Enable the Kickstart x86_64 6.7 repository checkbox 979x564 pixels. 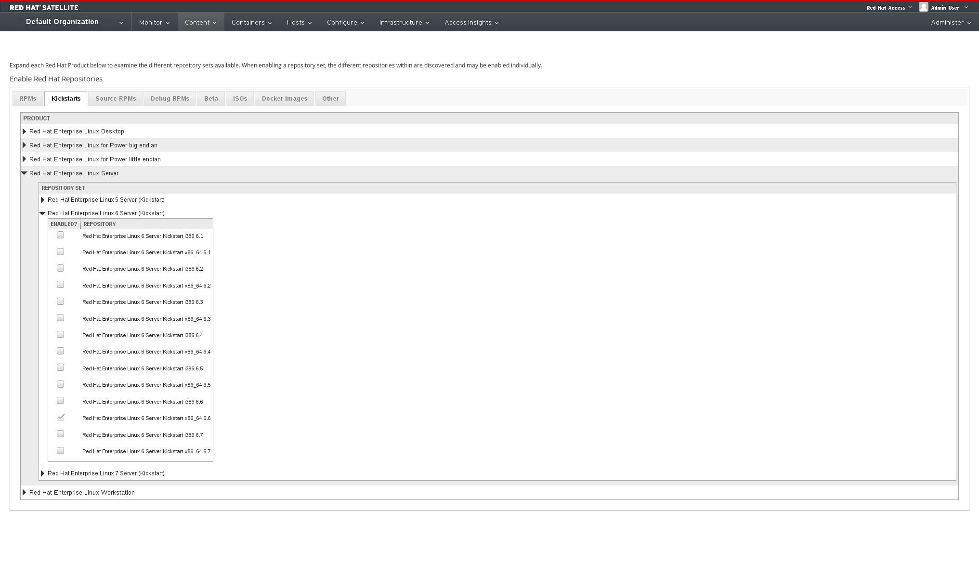60,451
